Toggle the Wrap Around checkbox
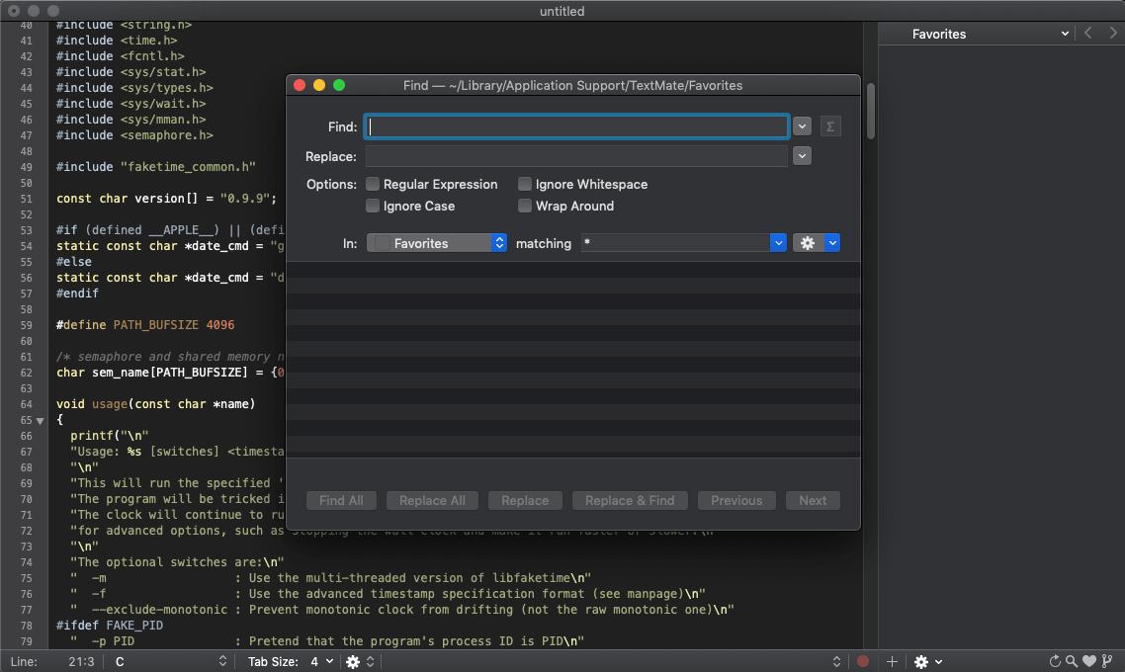 525,206
